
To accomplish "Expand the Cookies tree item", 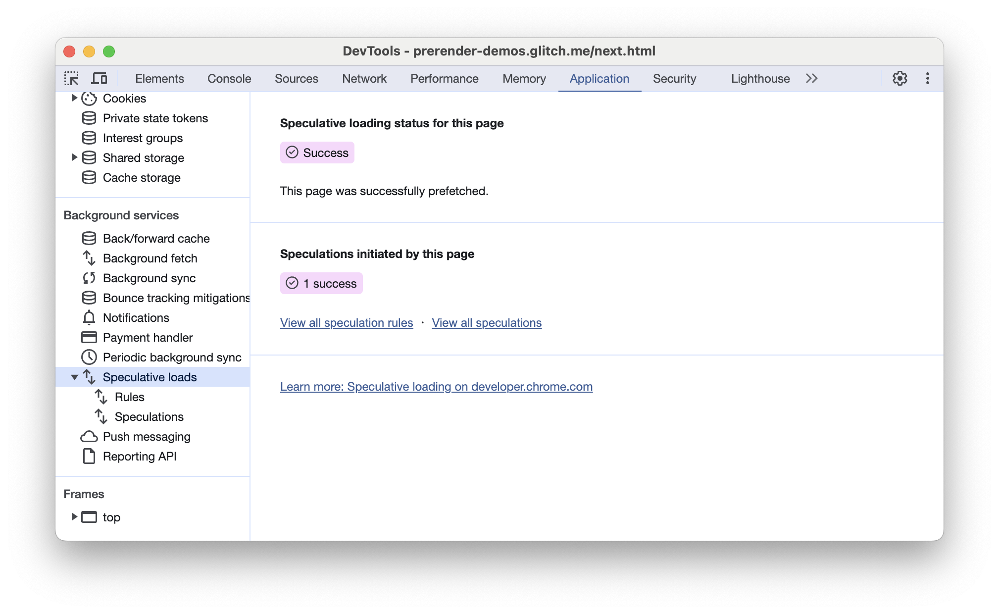I will pos(74,99).
